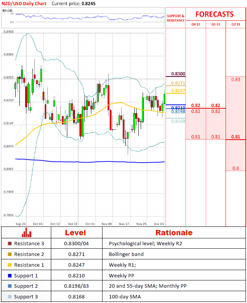The image size is (247, 303).
Task: Click the SUPPORT & RESISTANCE heading
Action: [175, 18]
